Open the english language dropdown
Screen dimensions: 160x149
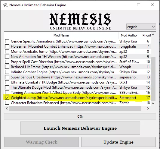click(141, 27)
